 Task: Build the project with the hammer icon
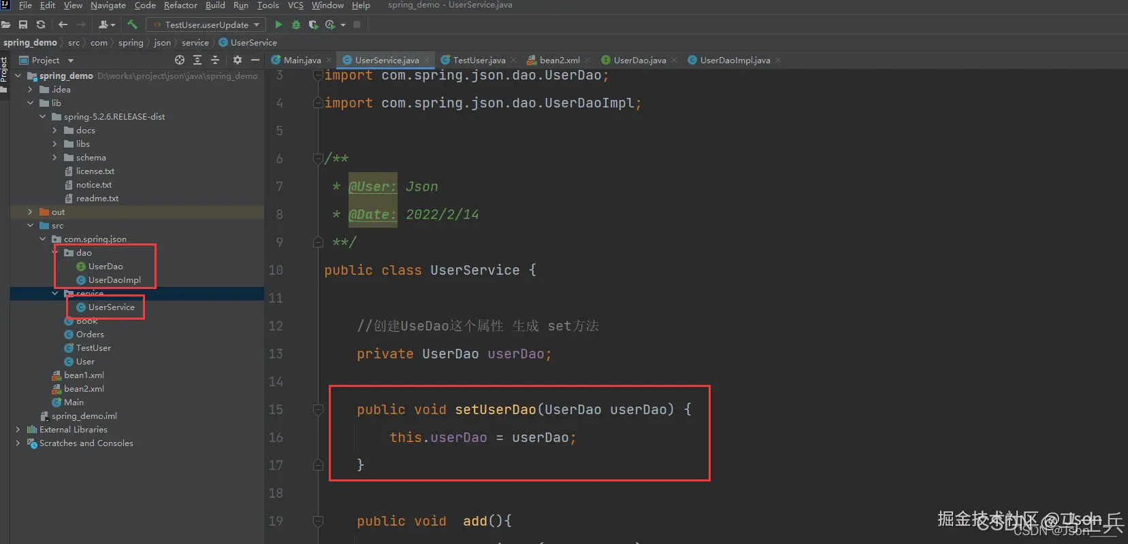(132, 24)
